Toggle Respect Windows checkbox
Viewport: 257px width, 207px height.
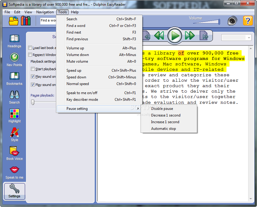point(30,54)
